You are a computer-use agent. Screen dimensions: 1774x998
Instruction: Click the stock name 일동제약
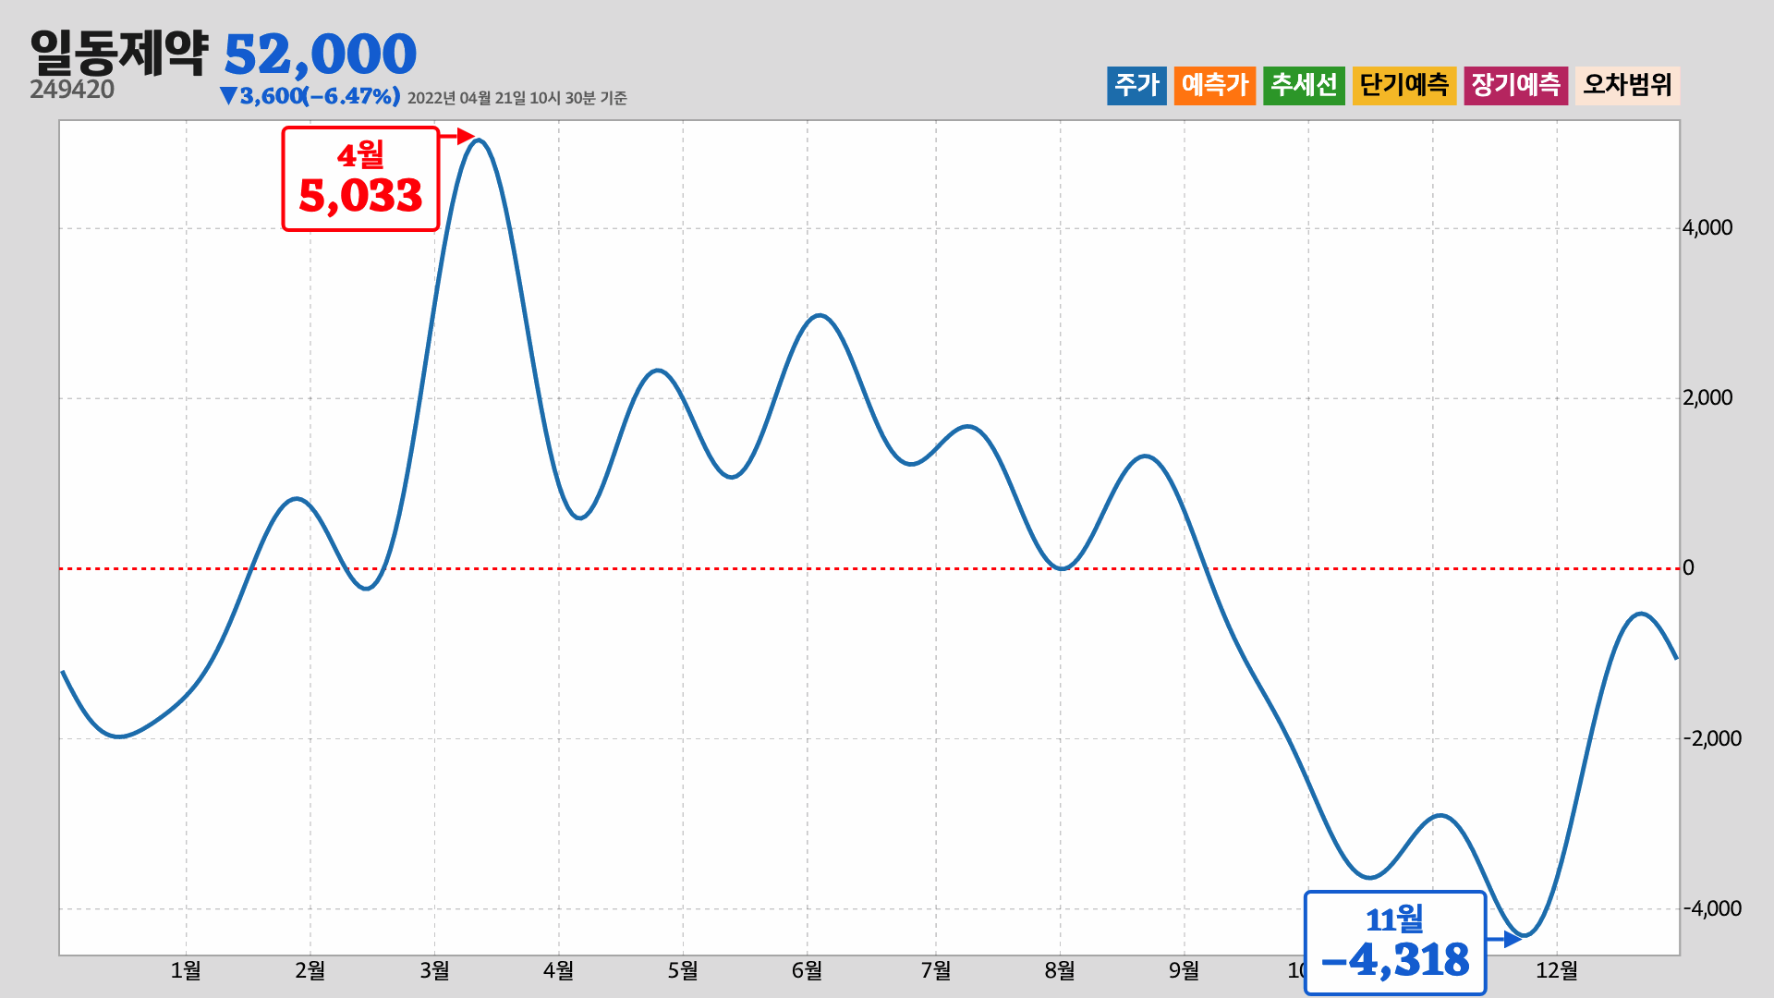coord(119,53)
